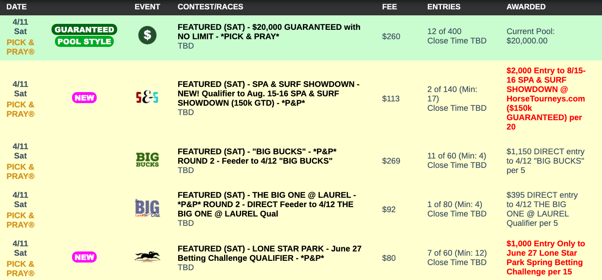Viewport: 602px width, 280px height.
Task: Open THE BIG ONE @ LAUREL contest link
Action: click(267, 204)
